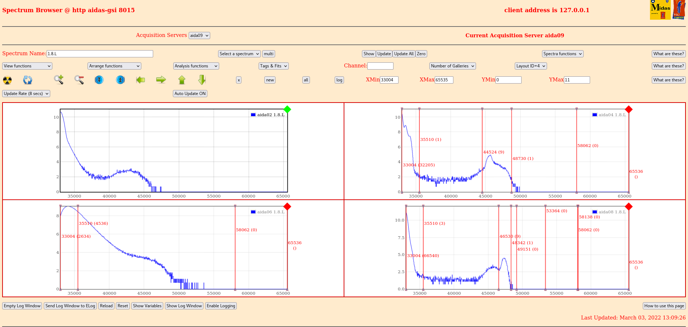Toggle the log scale button

pyautogui.click(x=339, y=80)
